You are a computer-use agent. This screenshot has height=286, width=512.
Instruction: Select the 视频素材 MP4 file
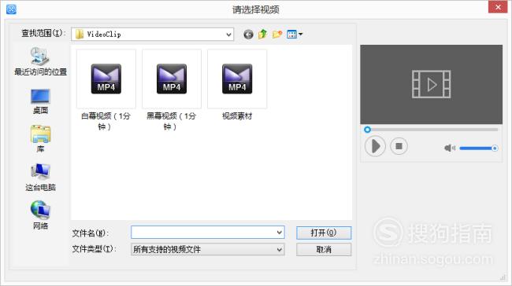click(237, 86)
